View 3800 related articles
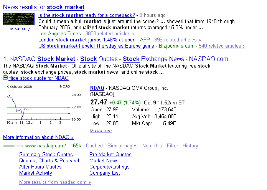The image size is (267, 190). (x=110, y=33)
